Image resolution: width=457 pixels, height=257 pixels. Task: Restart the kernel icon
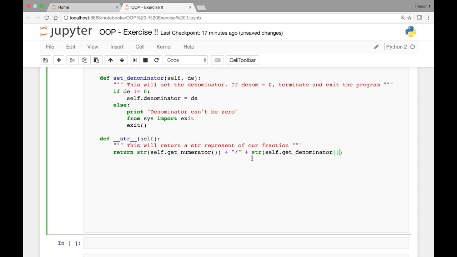(156, 60)
